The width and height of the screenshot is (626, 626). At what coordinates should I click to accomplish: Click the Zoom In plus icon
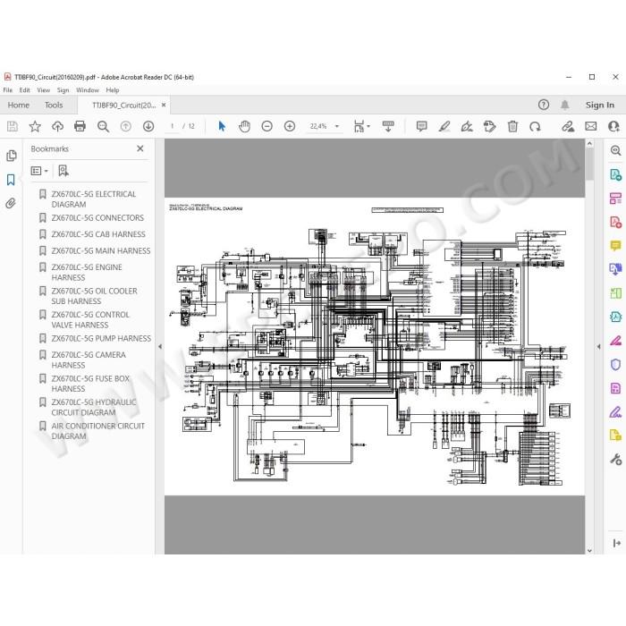(x=290, y=127)
